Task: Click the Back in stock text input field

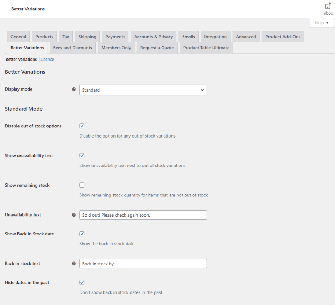Action: (143, 264)
